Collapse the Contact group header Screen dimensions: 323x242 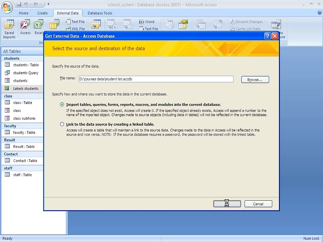pos(22,154)
